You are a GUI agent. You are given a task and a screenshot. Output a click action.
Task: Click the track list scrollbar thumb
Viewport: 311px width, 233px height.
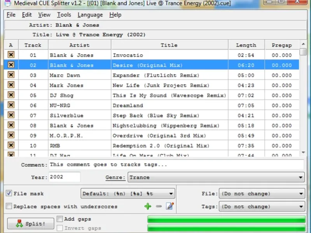[x=303, y=52]
